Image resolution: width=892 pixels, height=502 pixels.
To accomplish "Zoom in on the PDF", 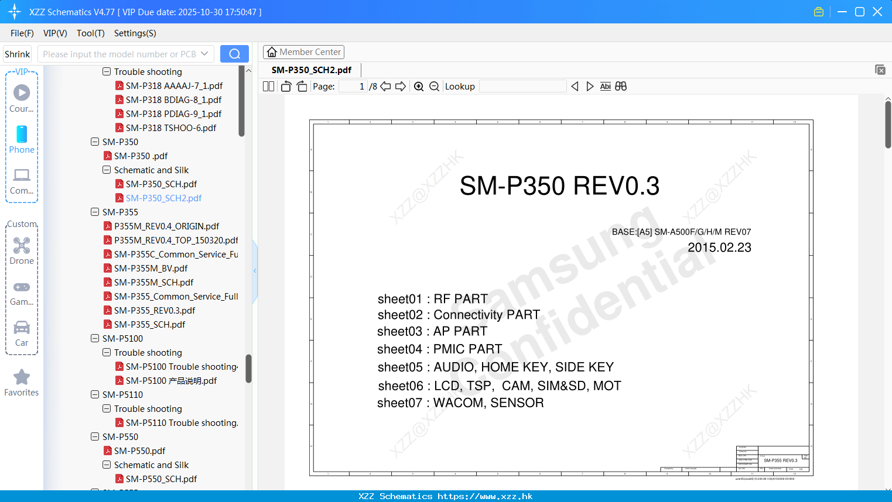I will tap(419, 87).
